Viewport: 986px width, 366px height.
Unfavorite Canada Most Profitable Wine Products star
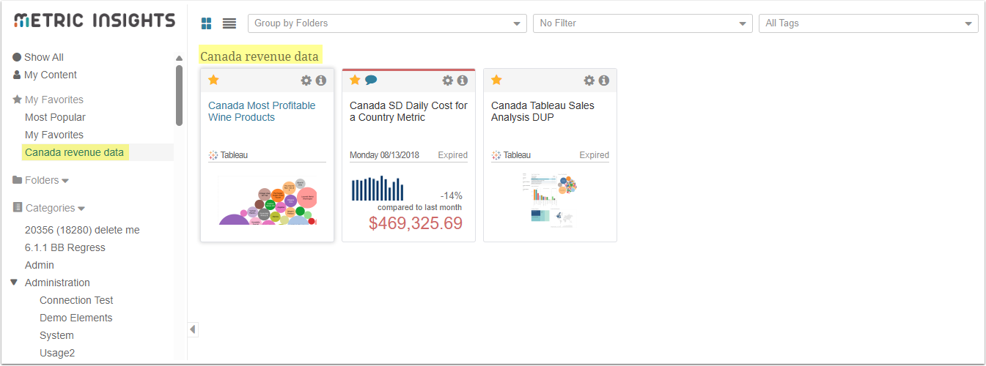[x=213, y=80]
